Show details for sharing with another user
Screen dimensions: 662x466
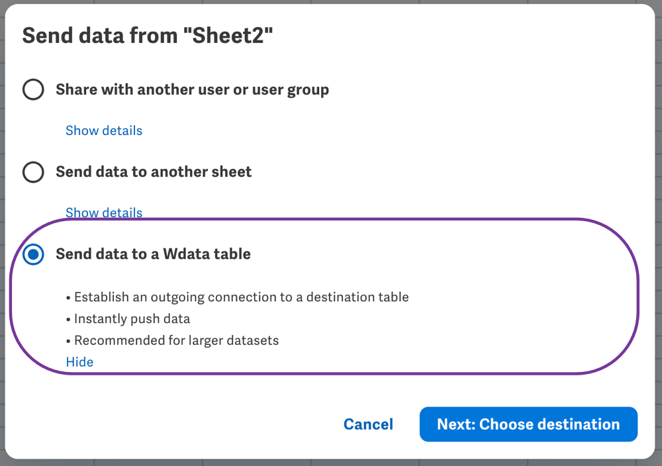click(x=103, y=130)
